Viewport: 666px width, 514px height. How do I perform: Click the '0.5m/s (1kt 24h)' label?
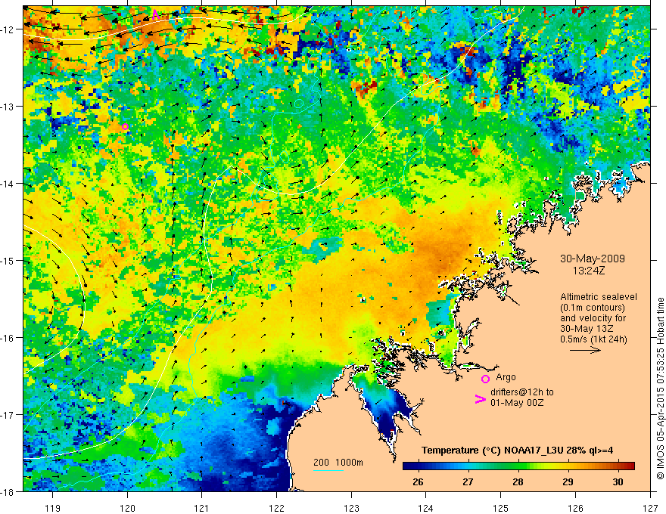pyautogui.click(x=594, y=339)
